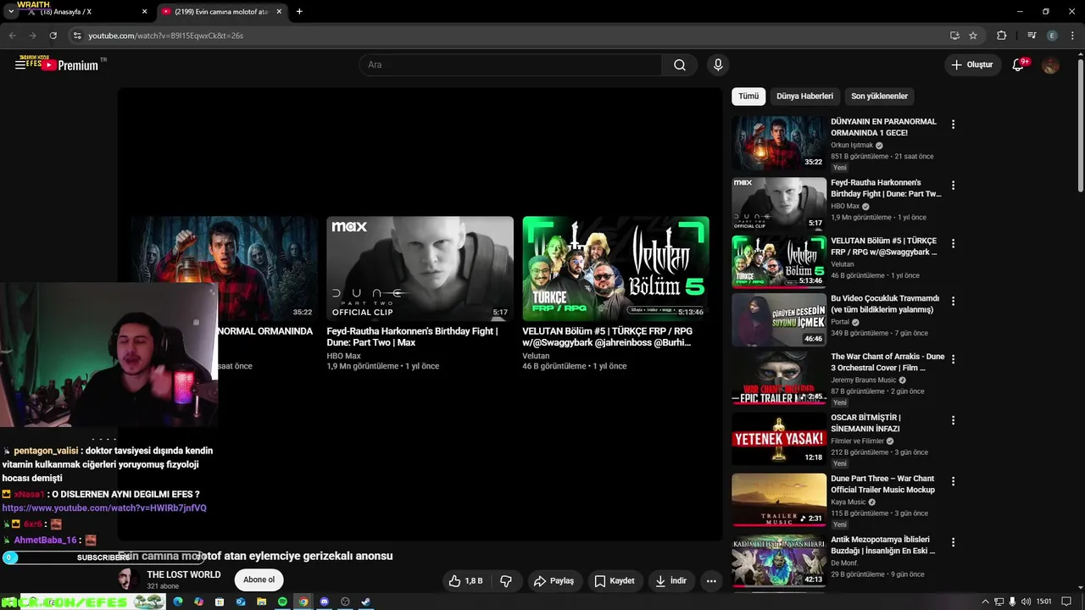Viewport: 1085px width, 610px height.
Task: Open Chrome profile E avatar
Action: click(x=1052, y=36)
